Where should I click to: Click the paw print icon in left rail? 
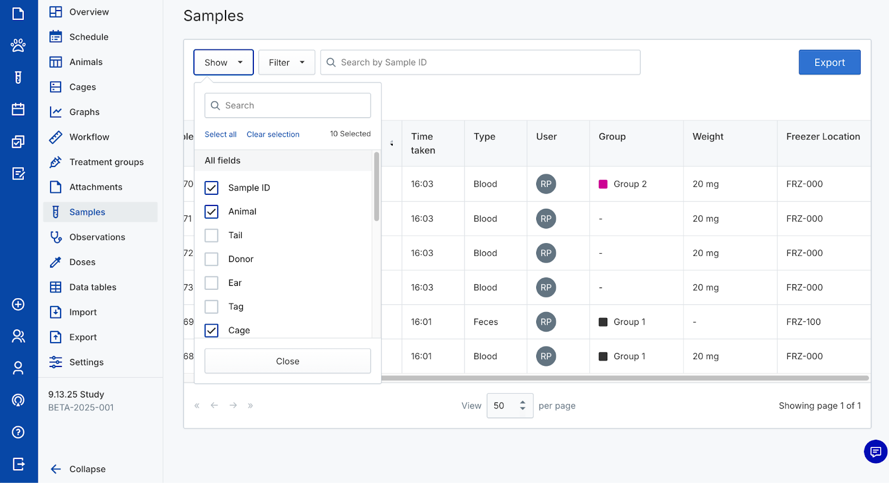click(18, 45)
